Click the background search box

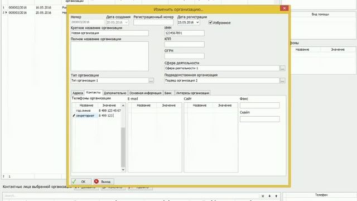(131, 196)
